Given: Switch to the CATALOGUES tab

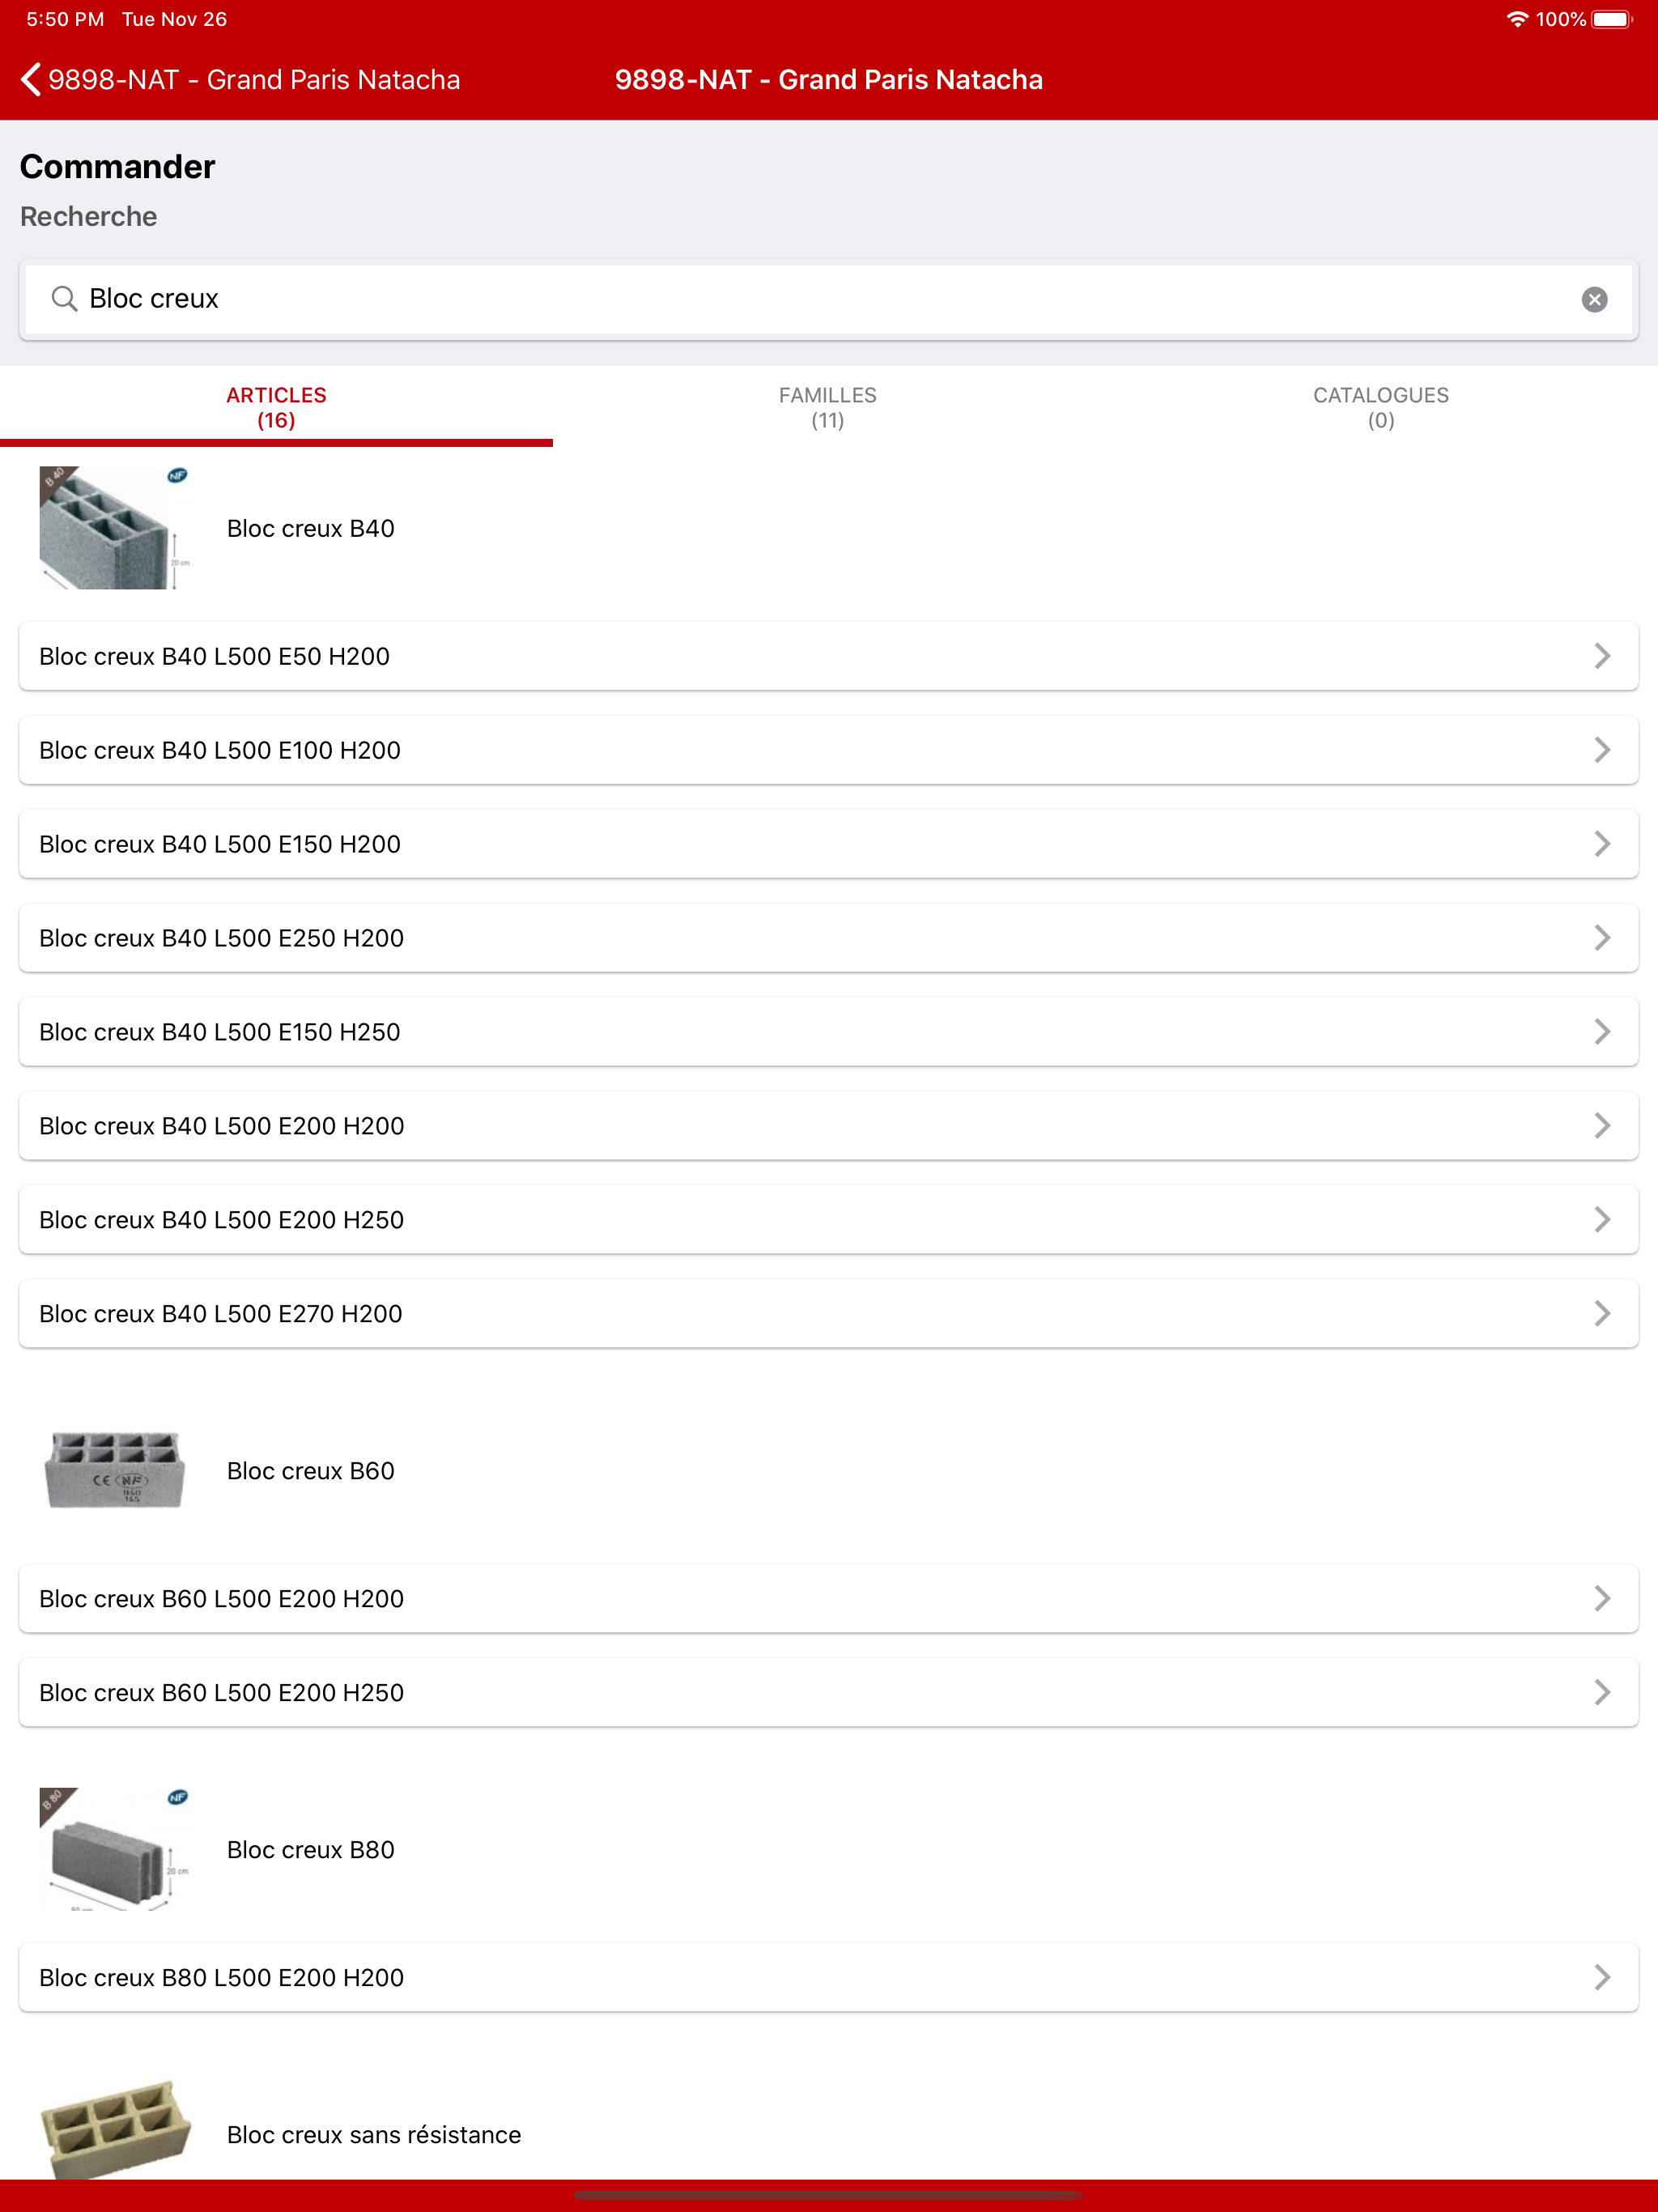Looking at the screenshot, I should coord(1380,407).
